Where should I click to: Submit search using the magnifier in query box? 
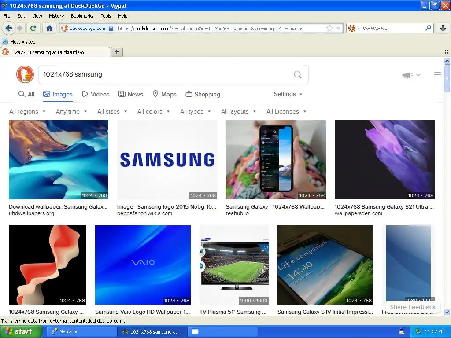tap(298, 75)
